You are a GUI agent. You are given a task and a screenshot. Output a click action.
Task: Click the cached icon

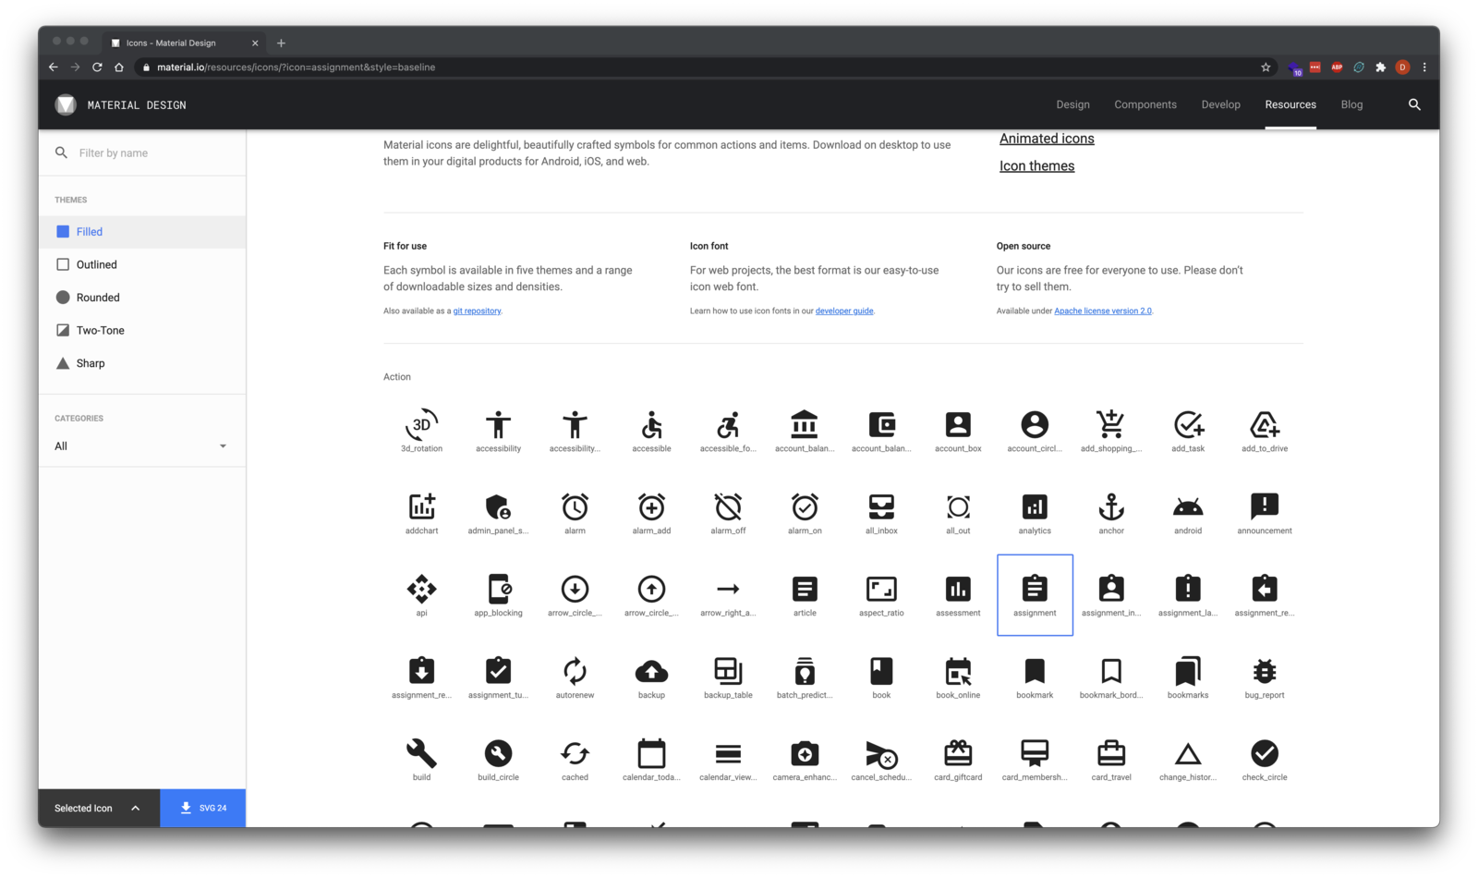[x=575, y=753]
